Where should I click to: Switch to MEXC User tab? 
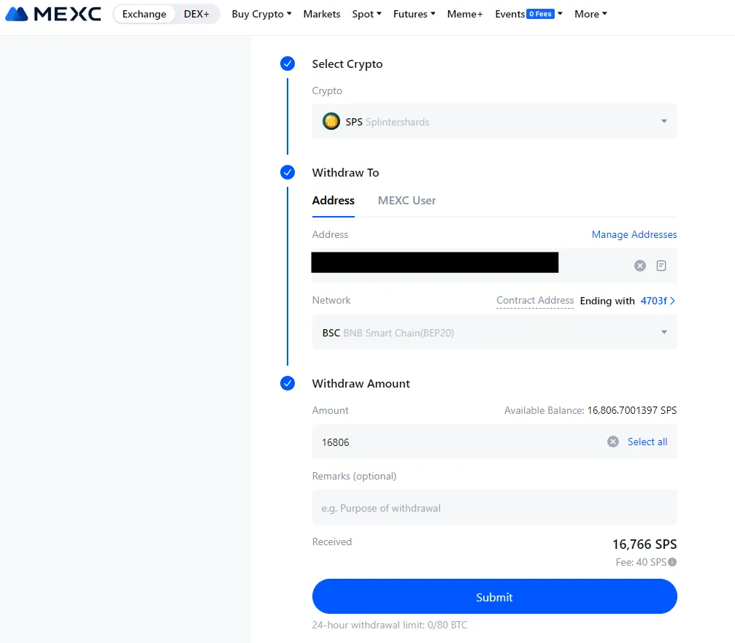[407, 201]
